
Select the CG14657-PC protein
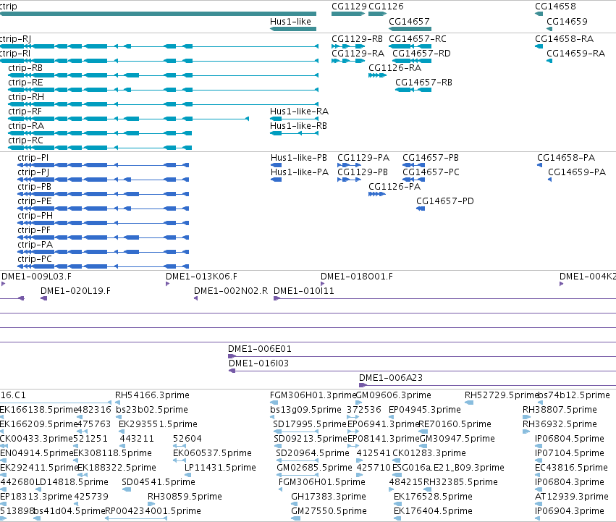point(413,180)
